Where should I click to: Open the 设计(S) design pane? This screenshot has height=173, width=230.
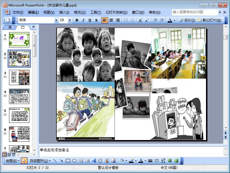click(187, 20)
